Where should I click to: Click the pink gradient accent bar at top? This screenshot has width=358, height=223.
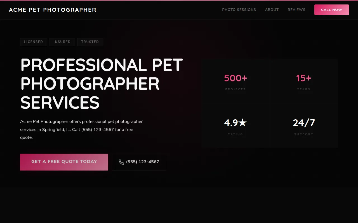click(x=179, y=1)
